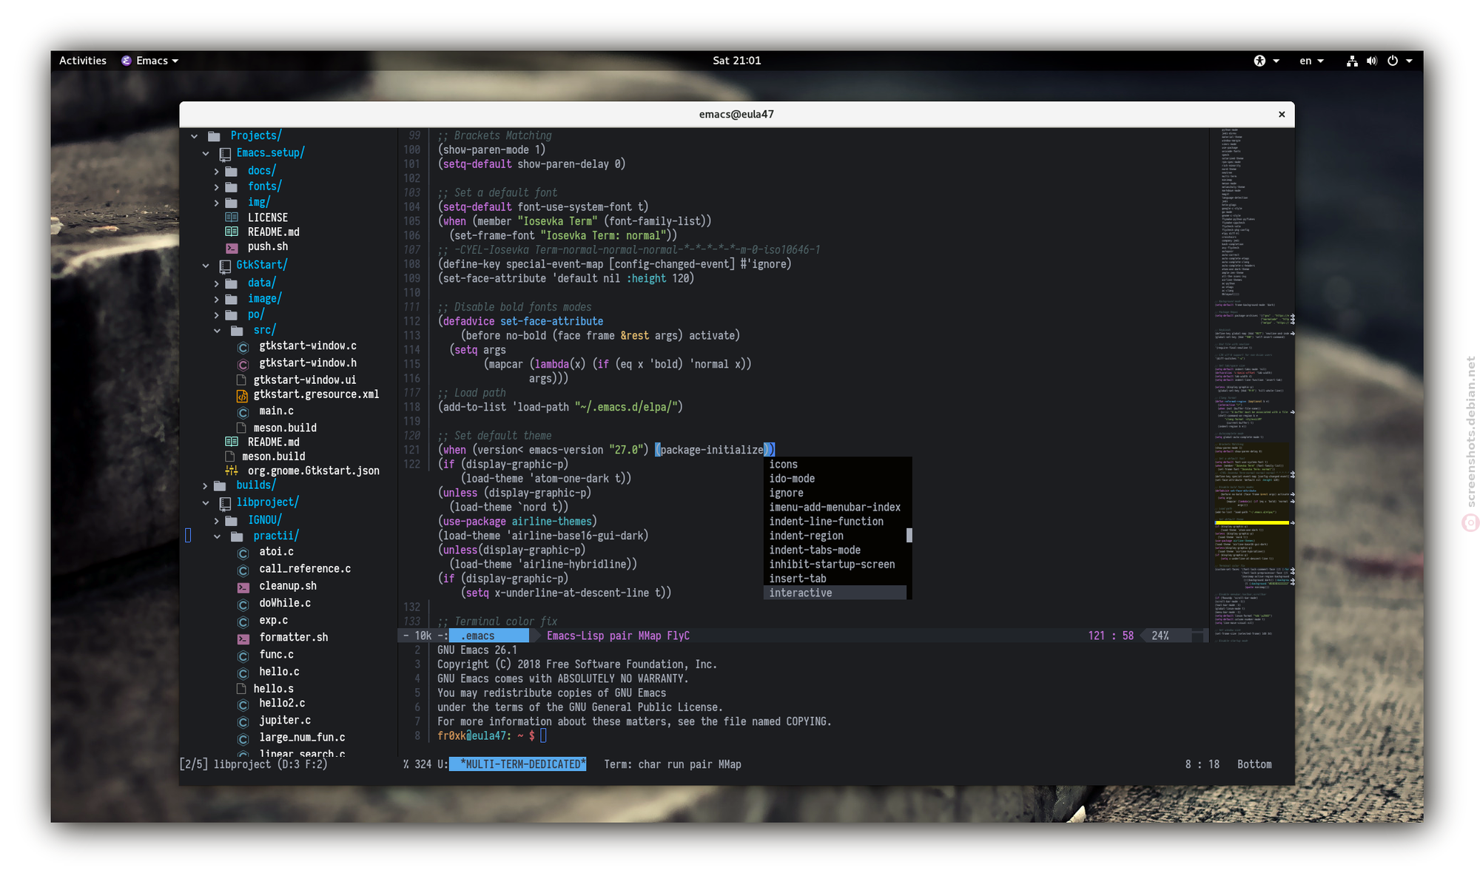Open the en input language dropdown
This screenshot has width=1480, height=879.
pyautogui.click(x=1311, y=61)
